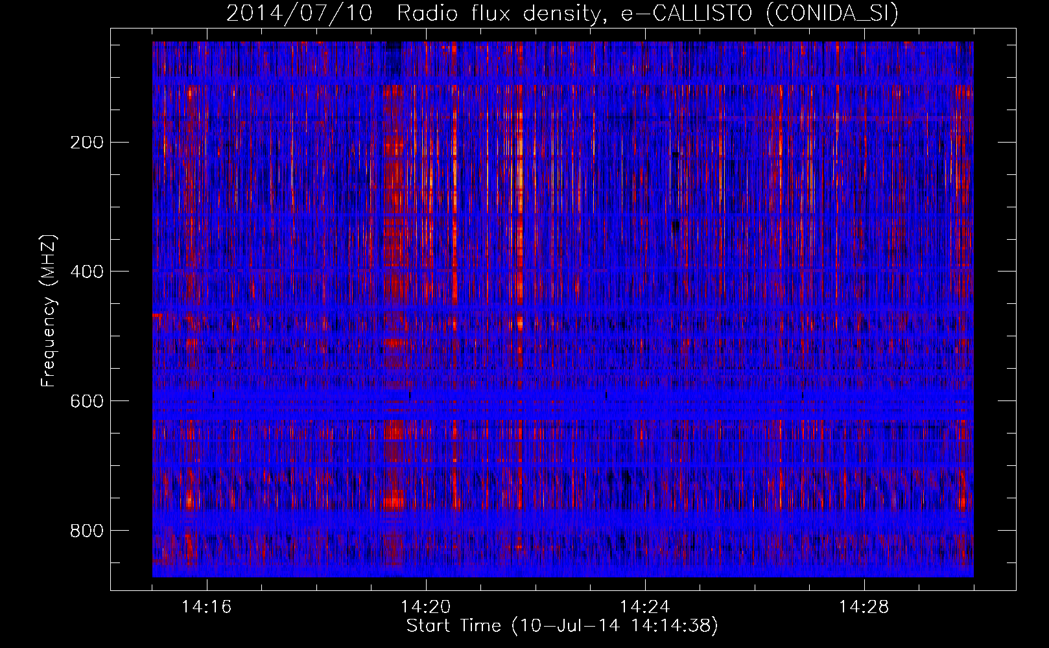Click the 400 frequency tick label

tap(86, 272)
